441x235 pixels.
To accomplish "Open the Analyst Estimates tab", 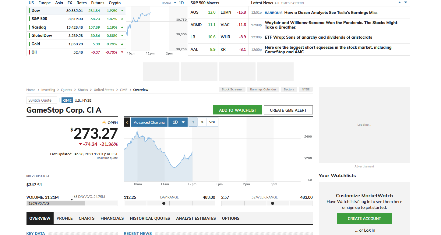I will click(196, 218).
